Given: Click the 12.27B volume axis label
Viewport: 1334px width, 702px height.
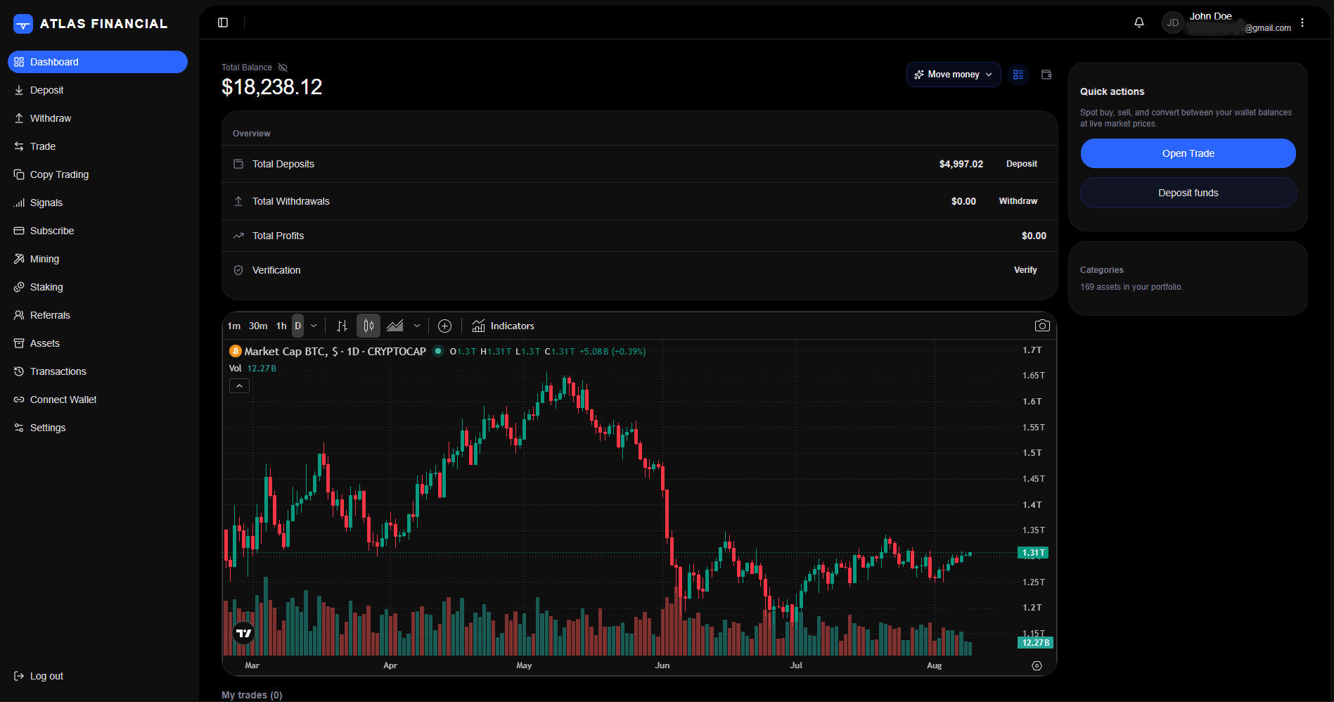Looking at the screenshot, I should point(1035,643).
